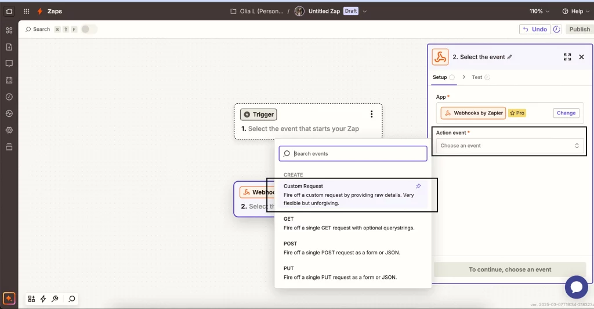Select the PUT event option
The image size is (594, 309).
[353, 272]
